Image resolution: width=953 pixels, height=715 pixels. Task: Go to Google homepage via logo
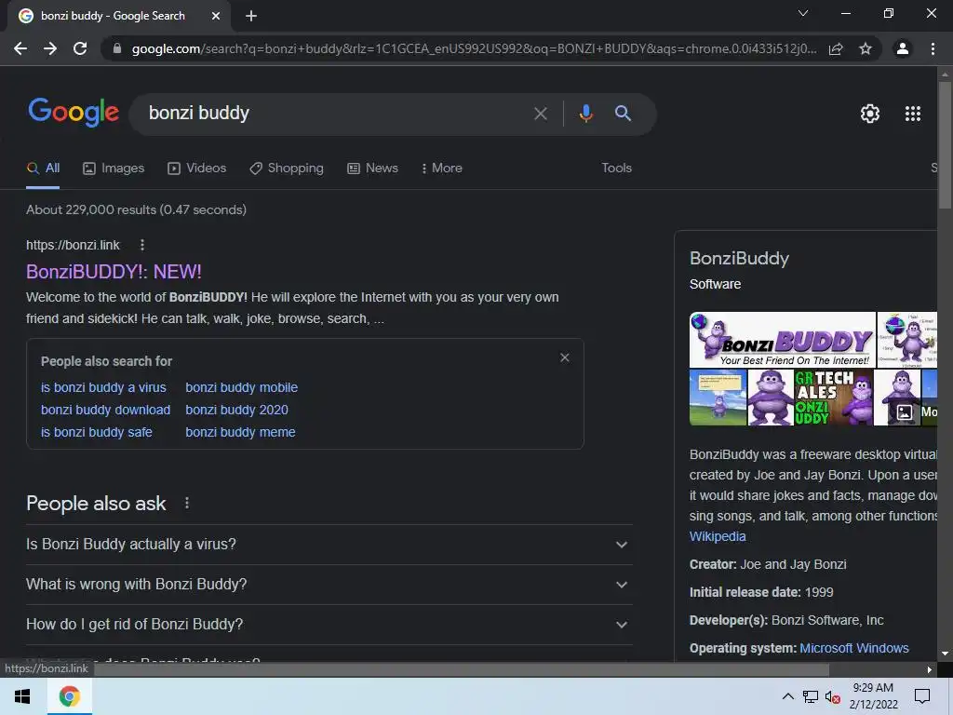(74, 113)
